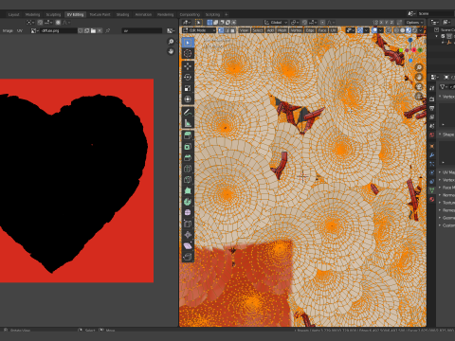The image size is (455, 341).
Task: Open the Modifier properties wrench tab
Action: pos(432,155)
